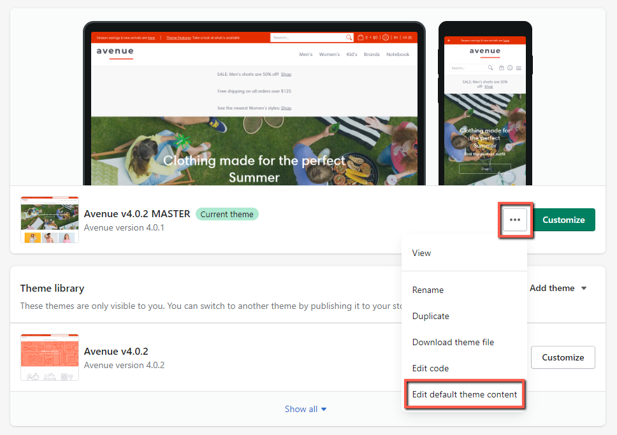This screenshot has height=435, width=617.
Task: Open the three-dot actions menu button
Action: [x=515, y=220]
